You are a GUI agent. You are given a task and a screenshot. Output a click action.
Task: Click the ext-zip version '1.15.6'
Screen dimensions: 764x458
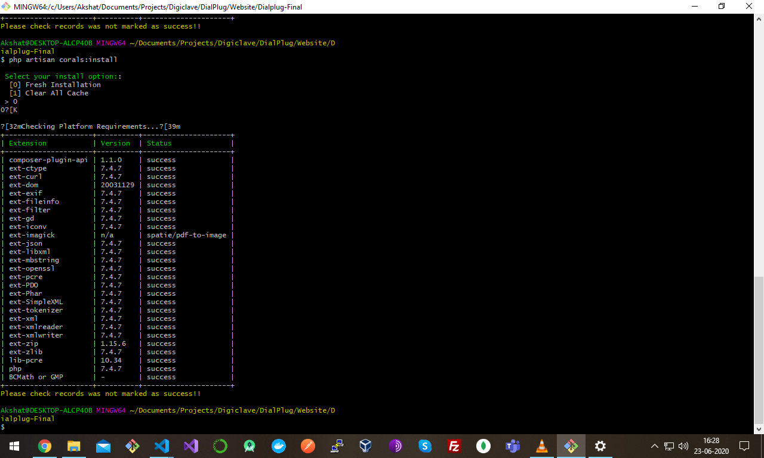click(x=113, y=343)
